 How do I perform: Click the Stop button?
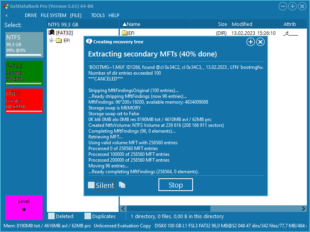(x=176, y=185)
